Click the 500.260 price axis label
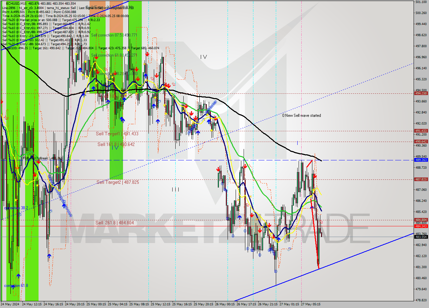The image size is (429, 308). [421, 13]
